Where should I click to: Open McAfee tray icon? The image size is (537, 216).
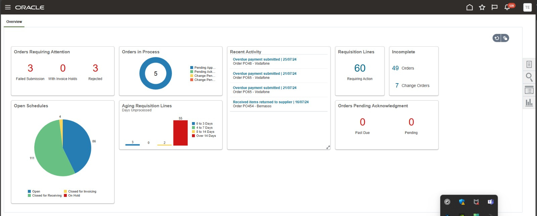coord(476,202)
